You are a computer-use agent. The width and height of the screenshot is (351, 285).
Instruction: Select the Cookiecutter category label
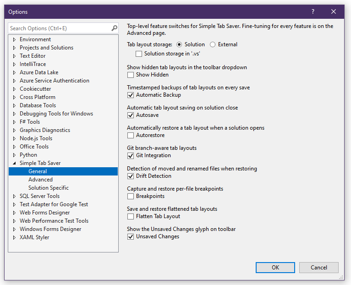click(x=35, y=89)
